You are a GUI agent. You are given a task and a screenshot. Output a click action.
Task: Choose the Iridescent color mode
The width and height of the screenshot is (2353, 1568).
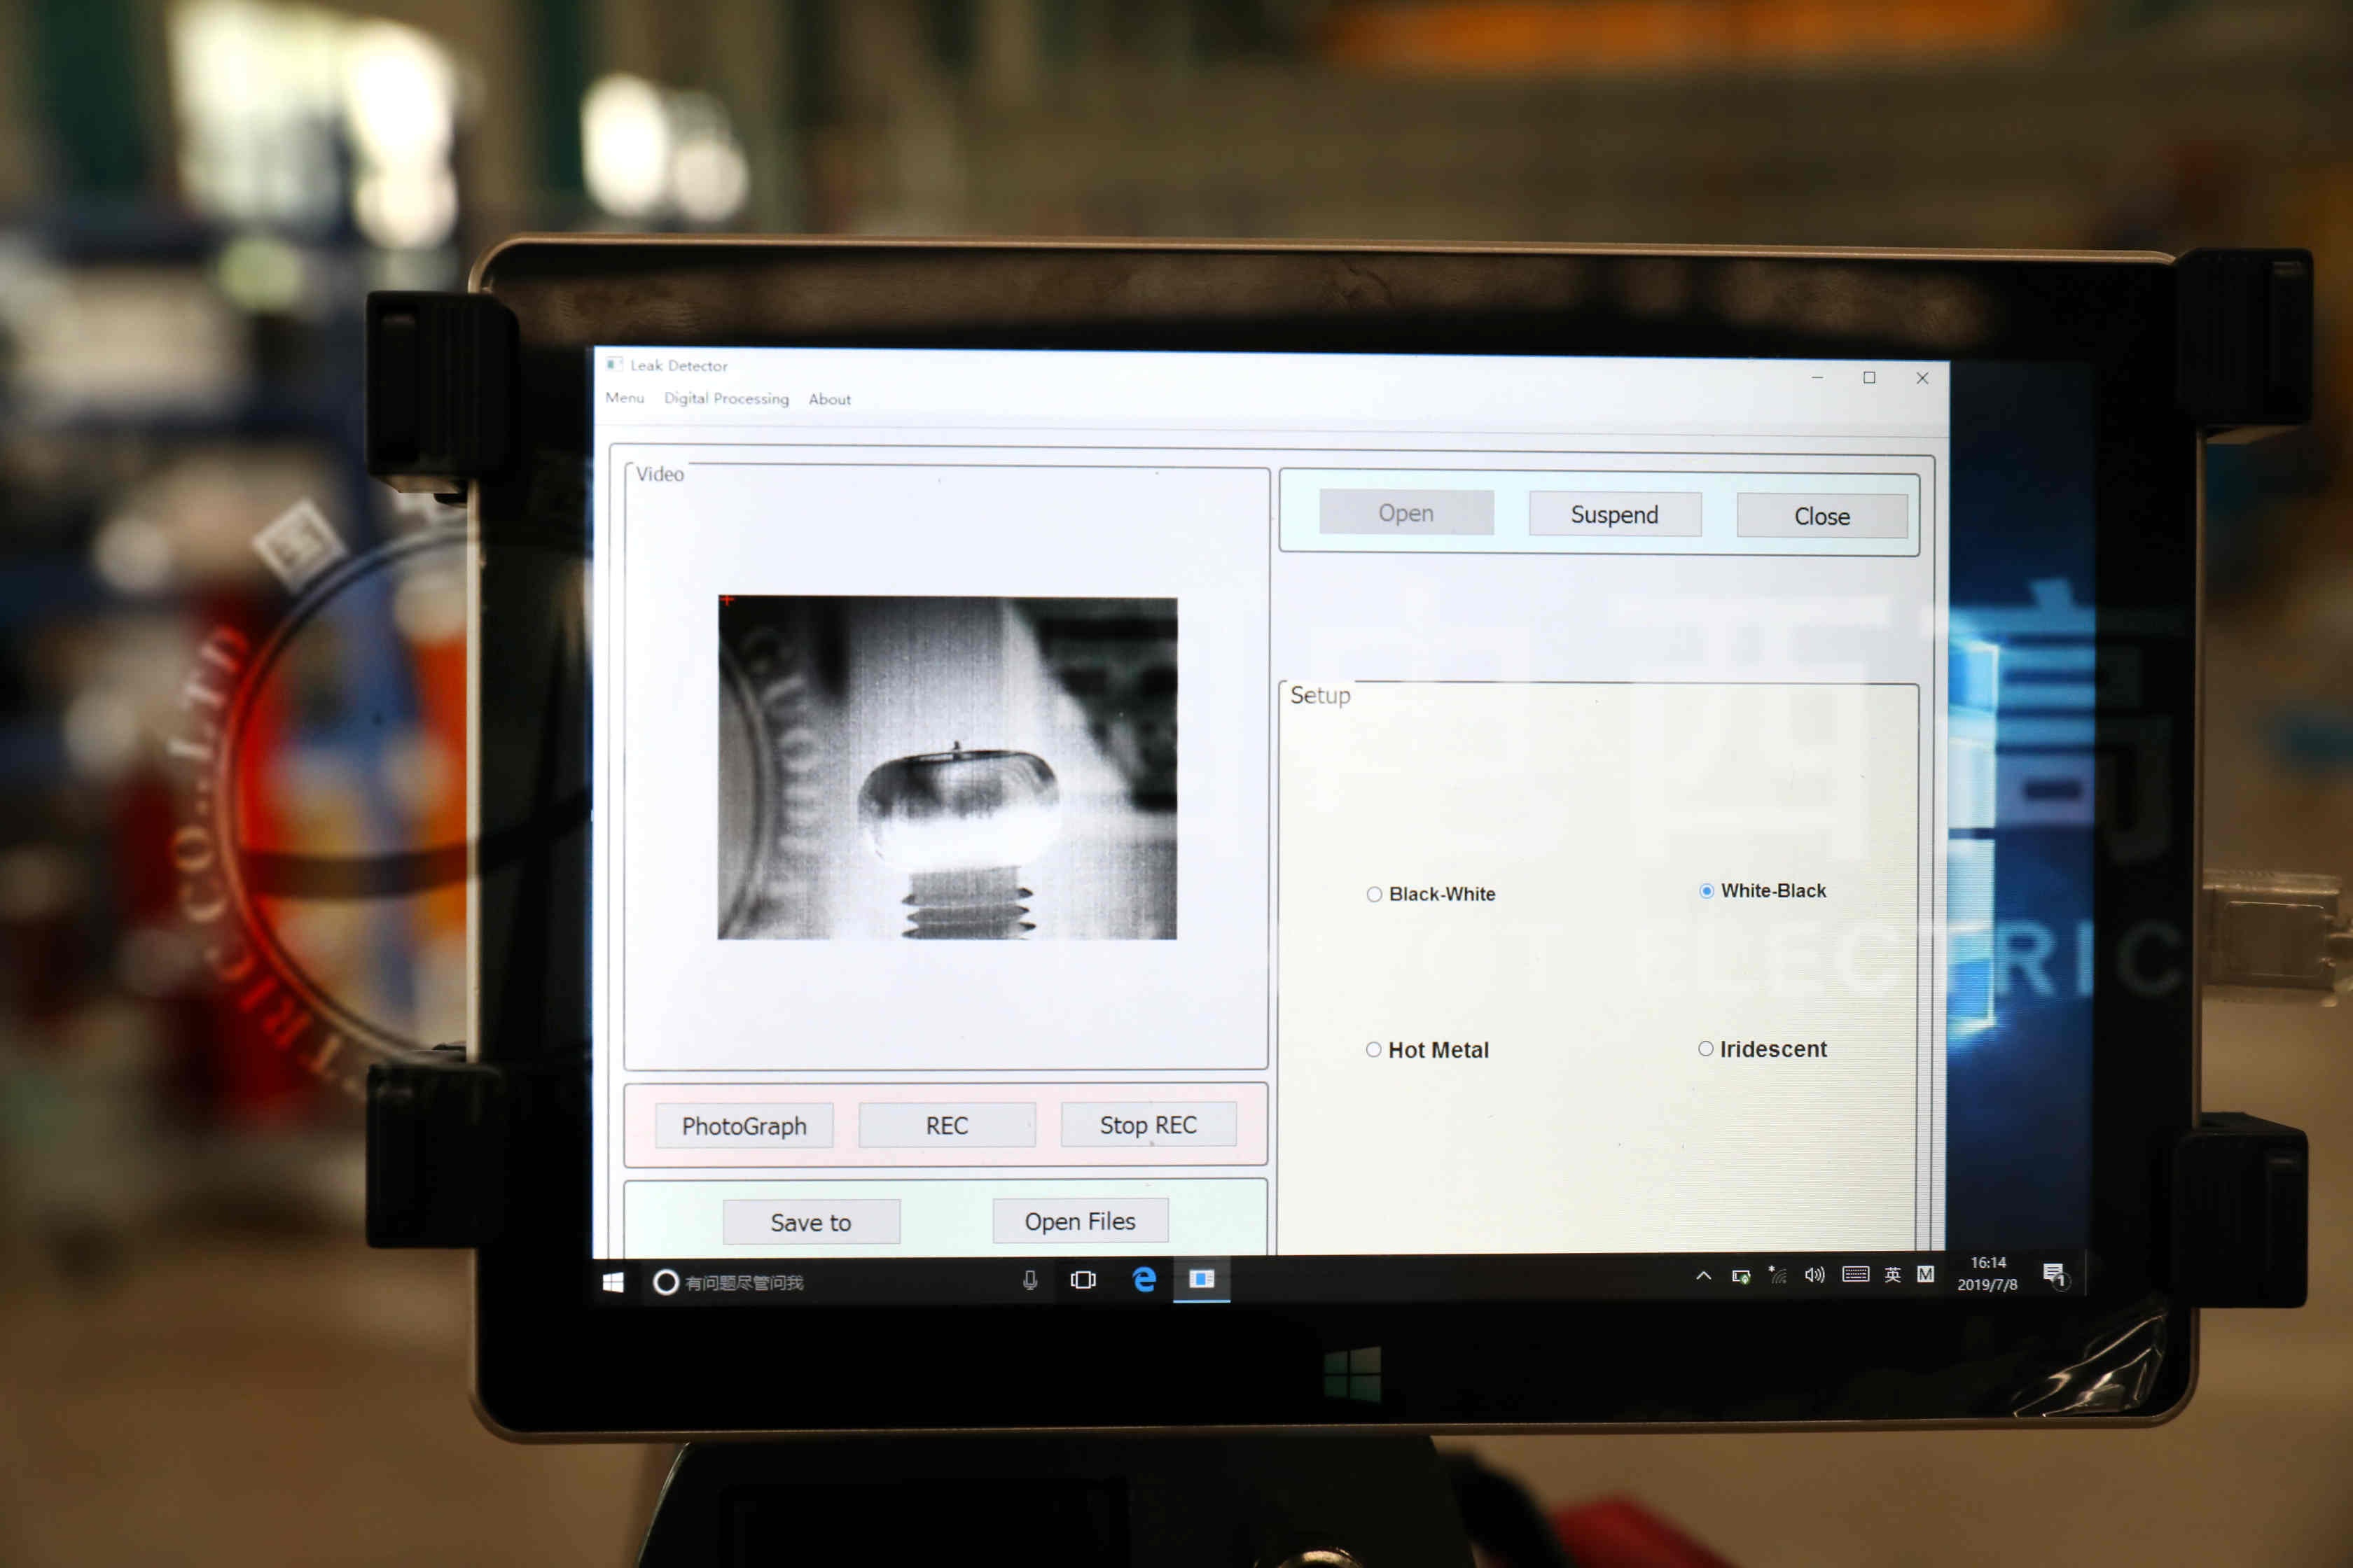coord(1706,1048)
